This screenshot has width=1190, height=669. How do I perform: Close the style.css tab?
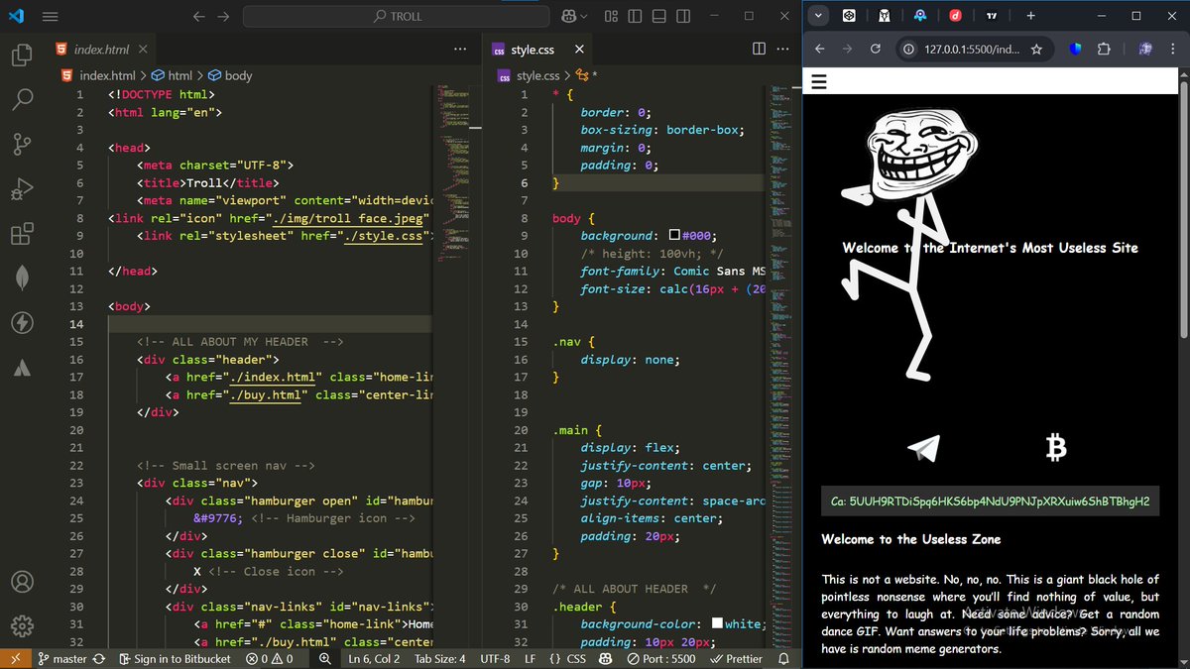point(579,50)
